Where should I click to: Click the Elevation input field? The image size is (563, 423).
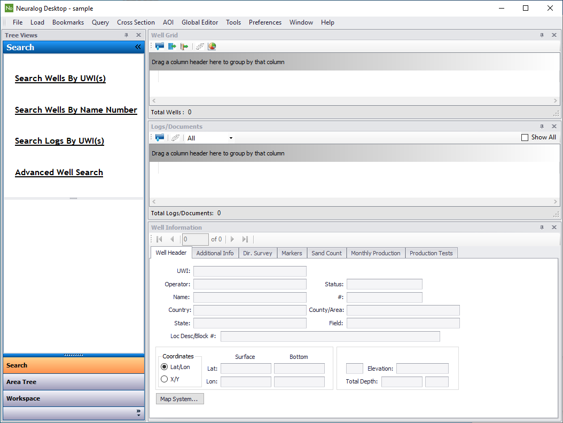tap(422, 369)
